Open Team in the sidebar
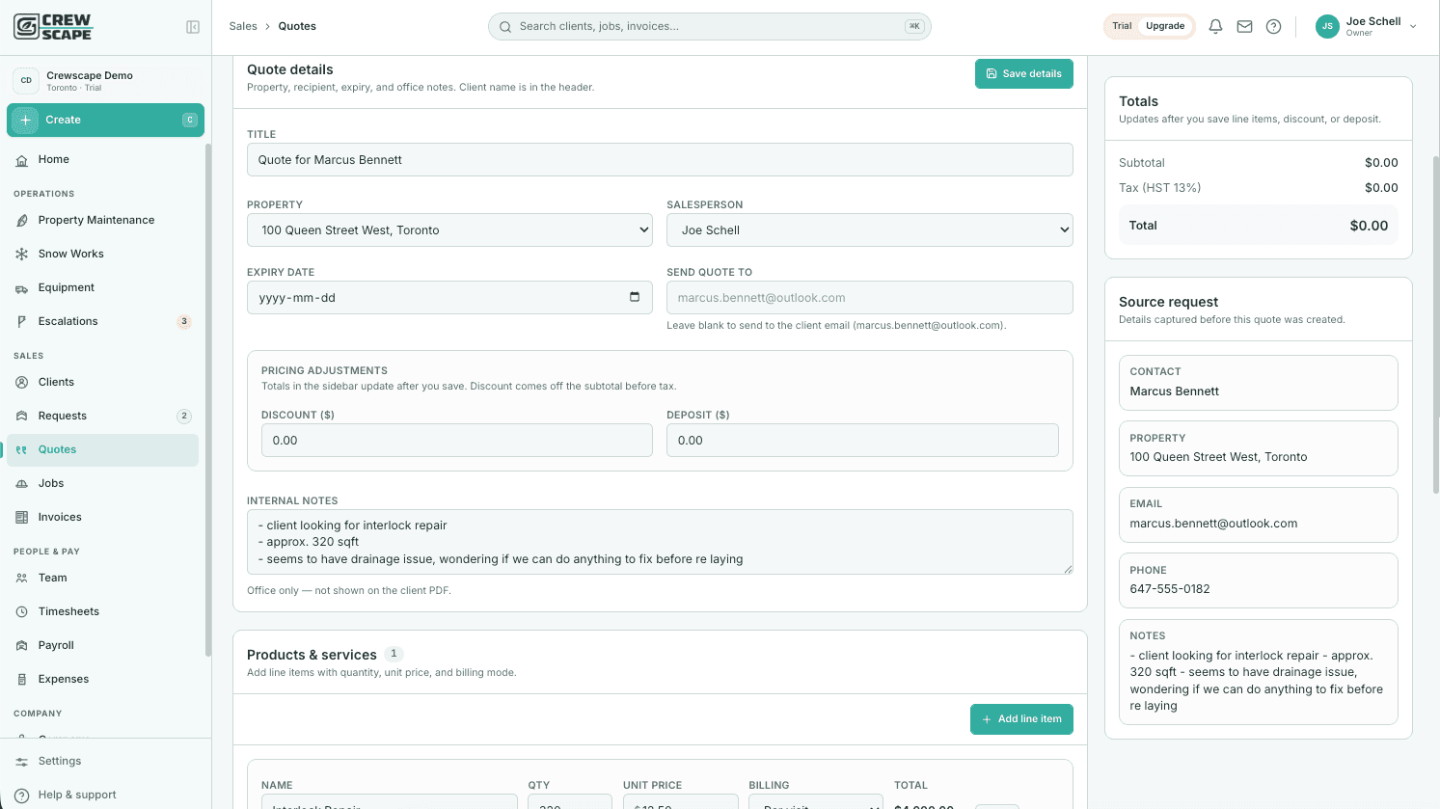The width and height of the screenshot is (1440, 809). point(103,579)
